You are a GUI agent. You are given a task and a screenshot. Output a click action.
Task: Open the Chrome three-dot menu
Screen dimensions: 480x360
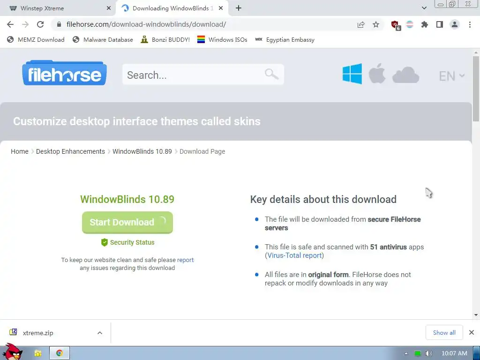tap(470, 24)
